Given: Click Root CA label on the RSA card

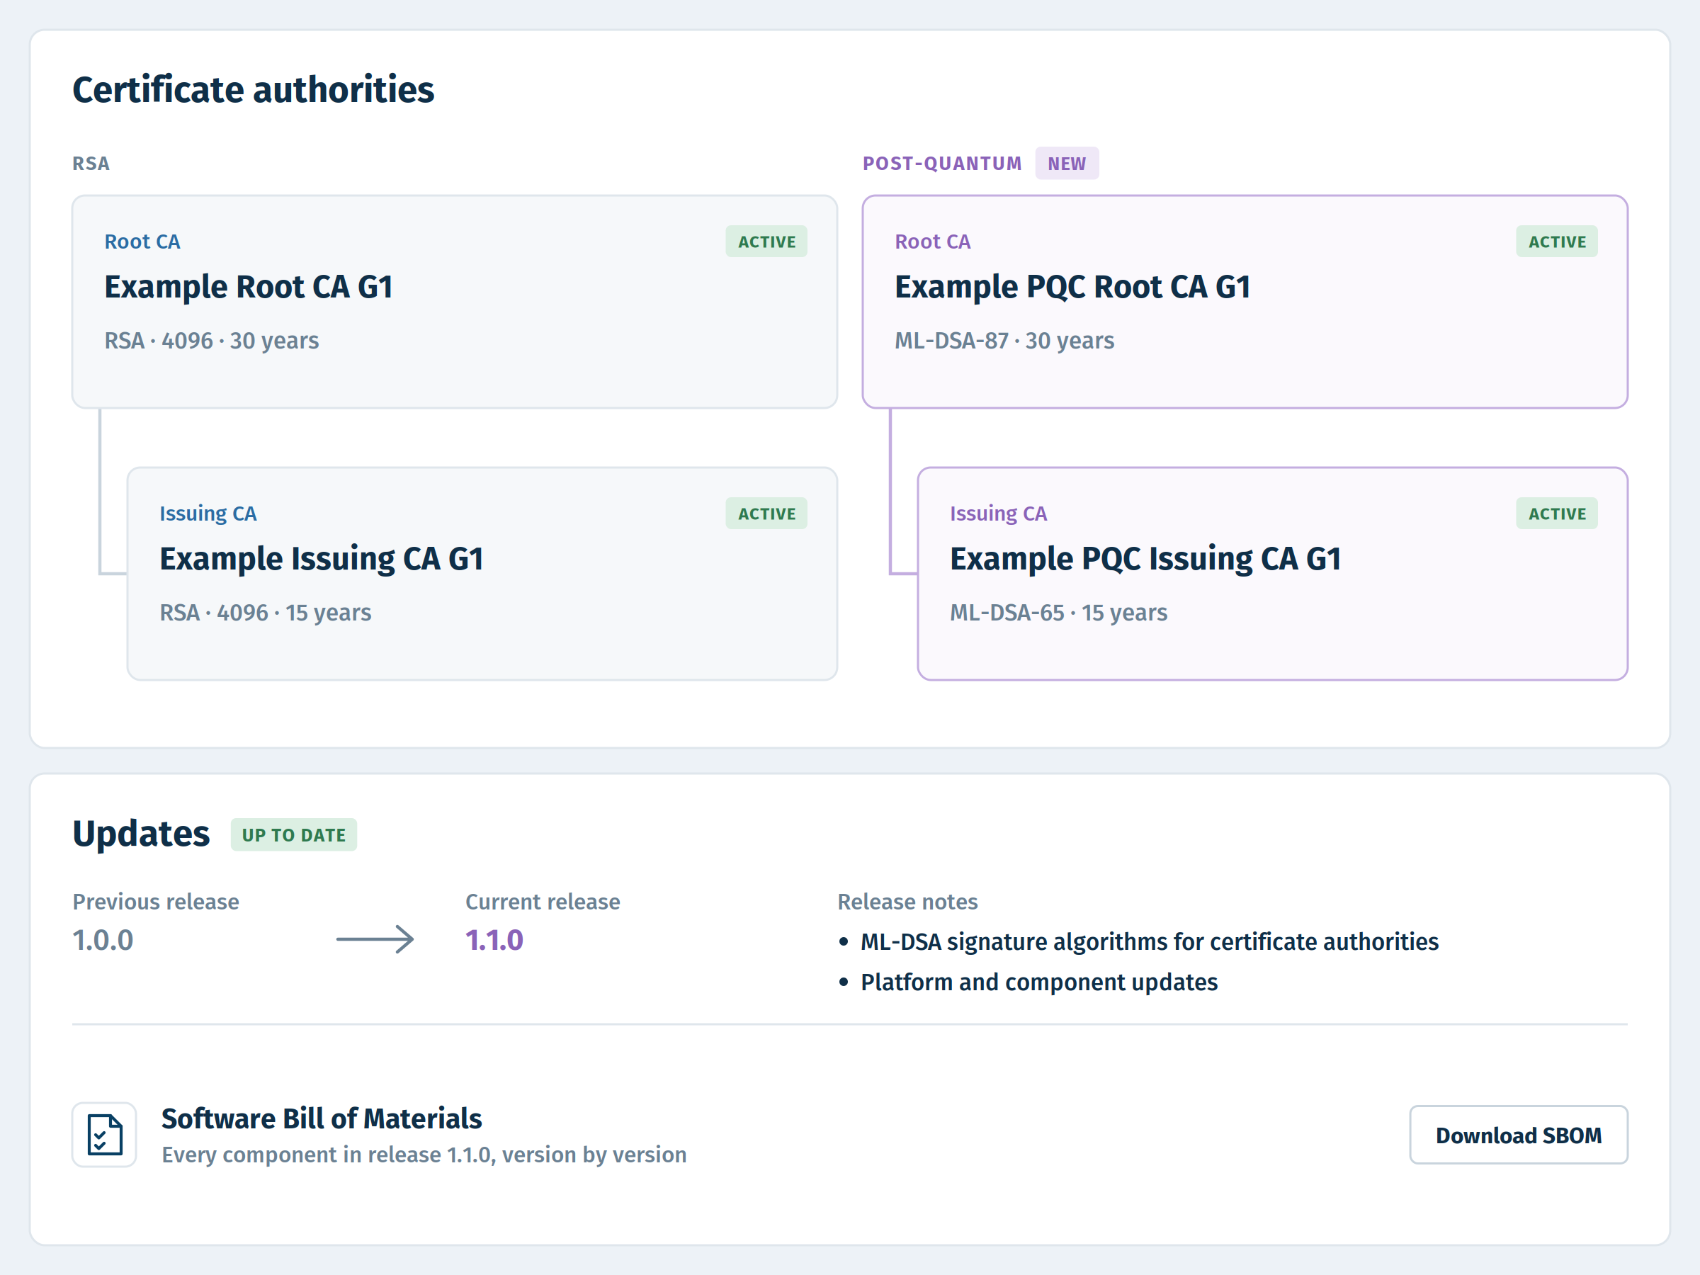Looking at the screenshot, I should point(142,242).
